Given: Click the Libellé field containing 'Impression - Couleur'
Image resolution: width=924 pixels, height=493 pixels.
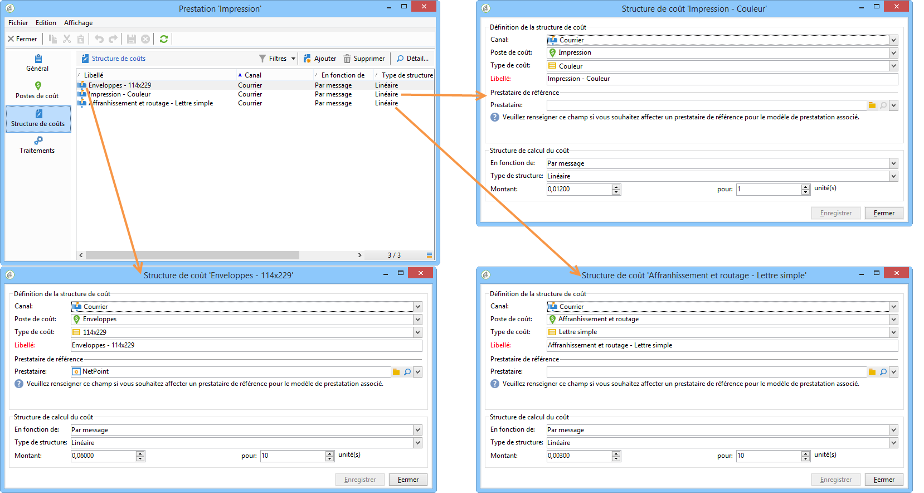Looking at the screenshot, I should (x=722, y=79).
